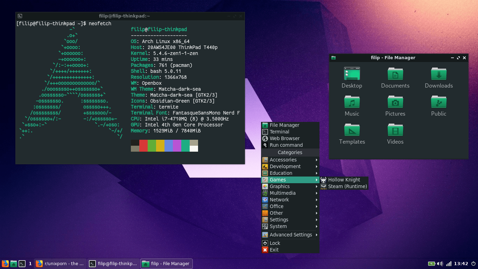The height and width of the screenshot is (269, 478).
Task: Click the blue neofetch color block
Action: (x=169, y=146)
